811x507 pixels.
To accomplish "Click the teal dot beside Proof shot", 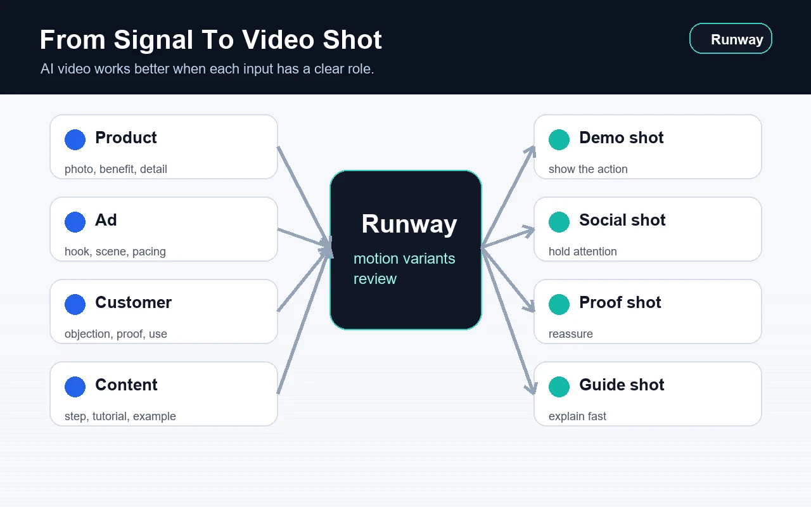I will coord(559,304).
